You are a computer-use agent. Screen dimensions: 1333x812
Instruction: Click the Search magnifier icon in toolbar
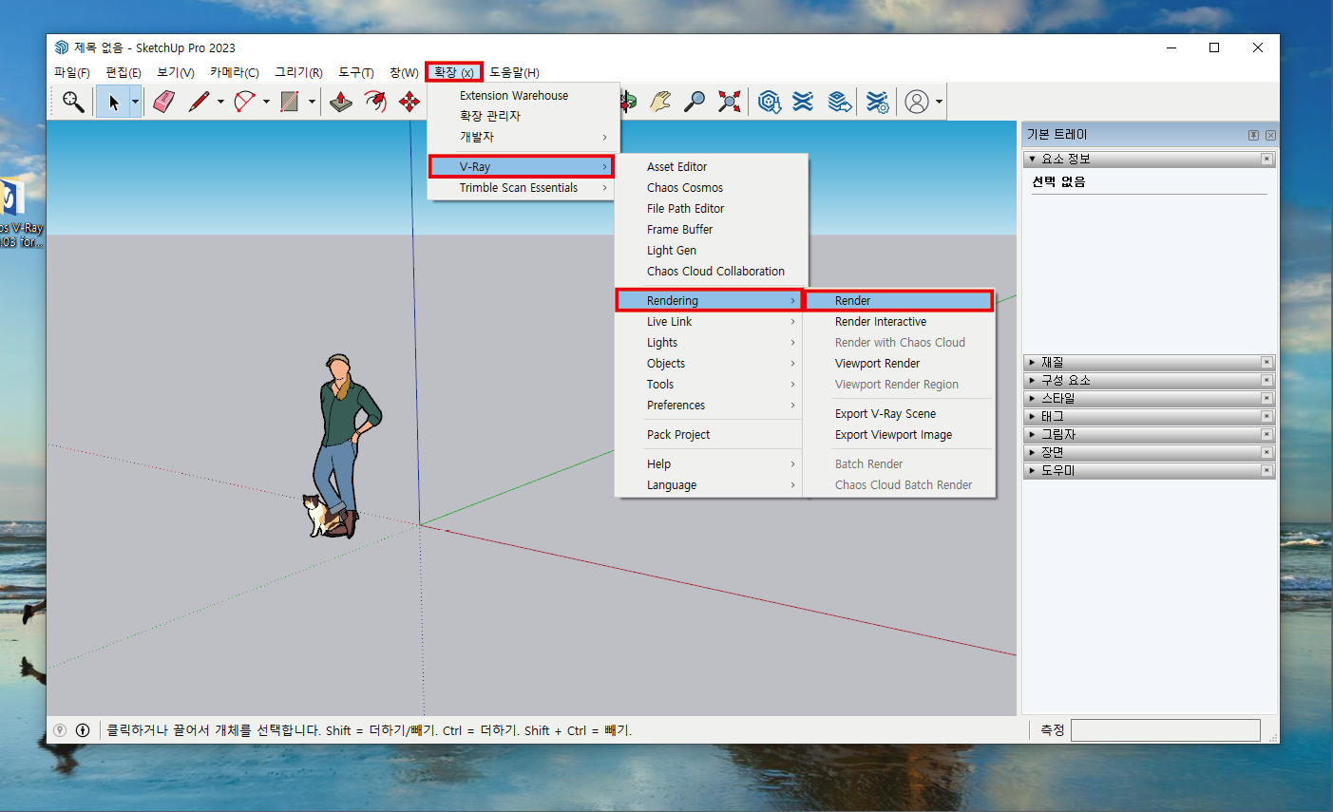coord(72,102)
